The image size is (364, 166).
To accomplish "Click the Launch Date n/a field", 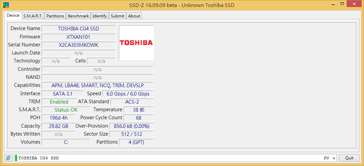I will (78, 53).
